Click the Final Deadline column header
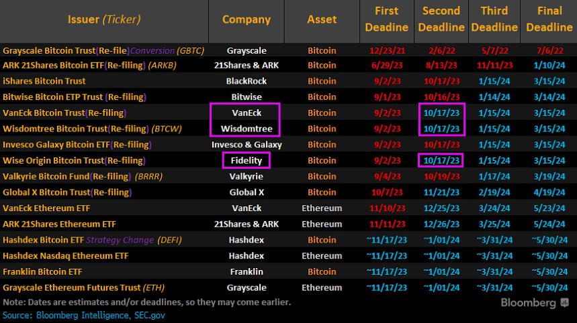The width and height of the screenshot is (577, 323). (549, 19)
